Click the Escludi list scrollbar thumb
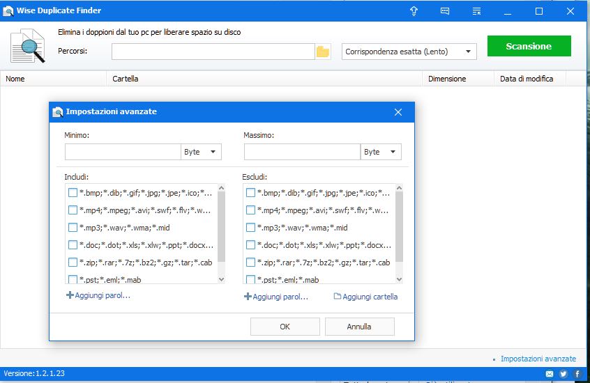This screenshot has height=383, width=590. [x=399, y=226]
